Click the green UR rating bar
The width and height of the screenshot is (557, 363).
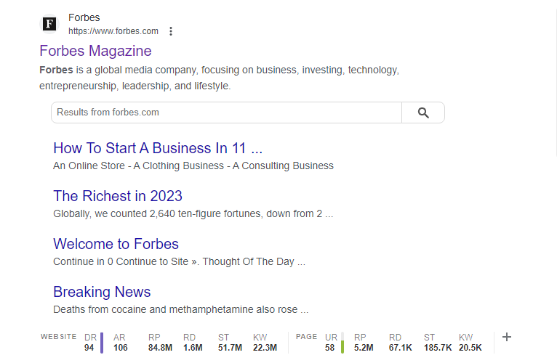[x=342, y=343]
